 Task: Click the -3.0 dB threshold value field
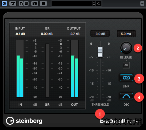(100, 34)
